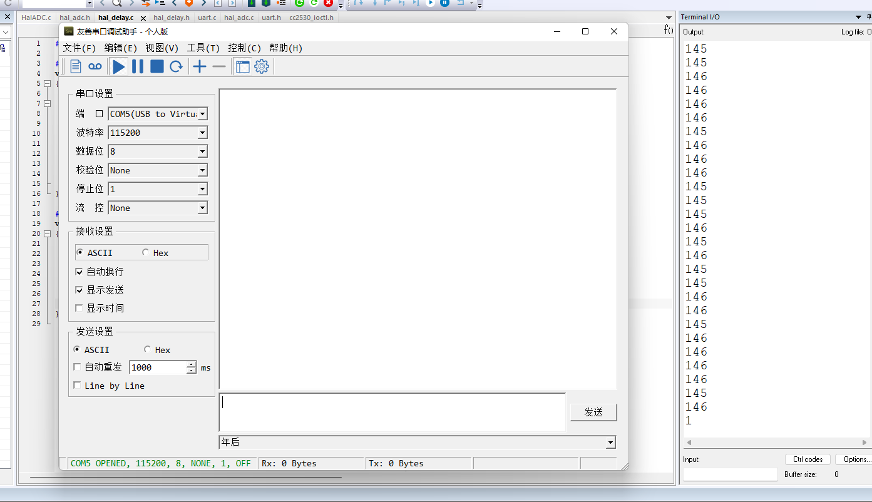Click the circular refresh arrow icon

pyautogui.click(x=177, y=66)
